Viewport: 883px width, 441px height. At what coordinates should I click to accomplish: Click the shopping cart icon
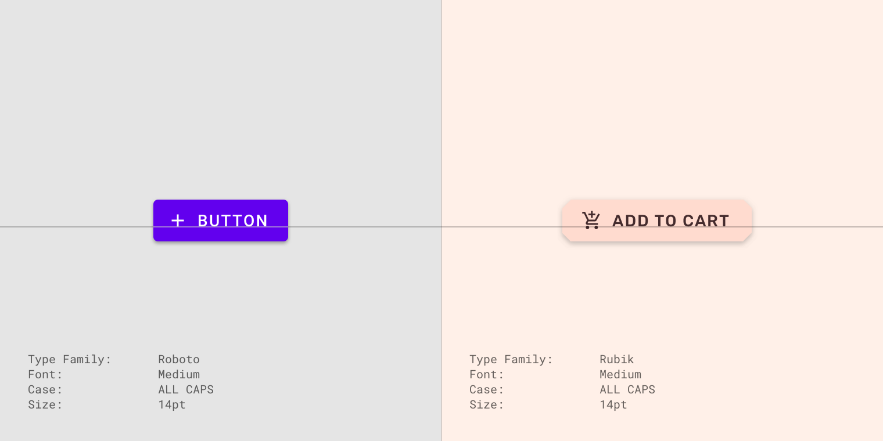591,220
